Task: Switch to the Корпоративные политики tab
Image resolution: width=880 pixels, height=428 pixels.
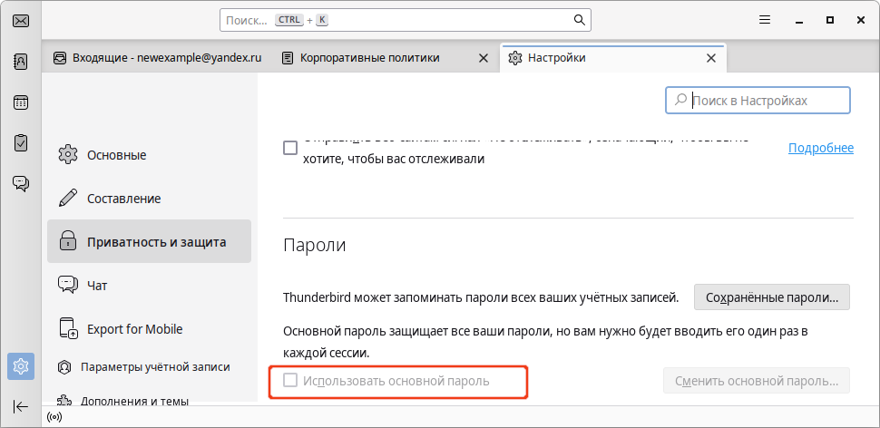Action: [386, 58]
